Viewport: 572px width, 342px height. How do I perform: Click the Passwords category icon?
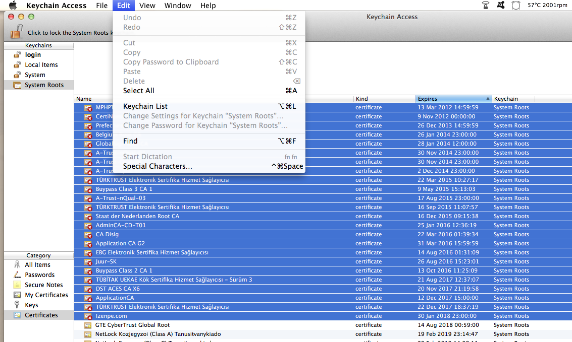[x=17, y=275]
